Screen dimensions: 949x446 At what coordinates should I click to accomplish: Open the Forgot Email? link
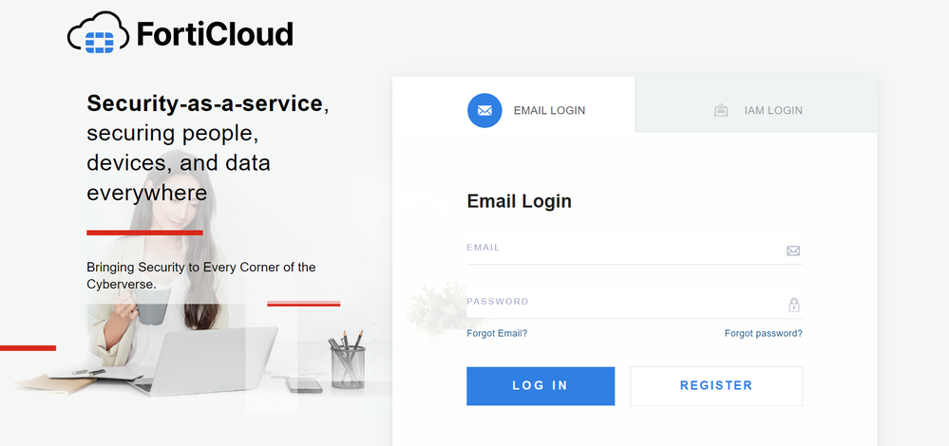pos(497,333)
